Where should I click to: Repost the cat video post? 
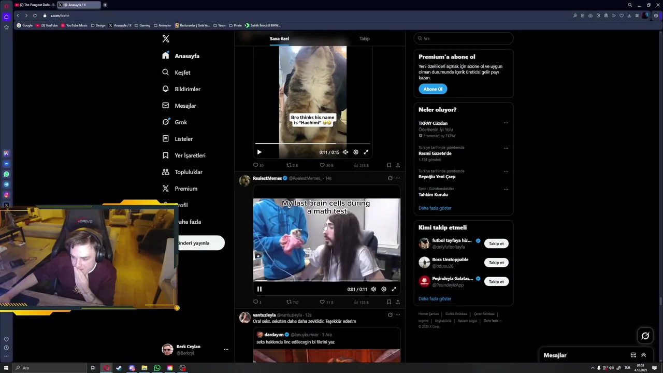pos(292,165)
